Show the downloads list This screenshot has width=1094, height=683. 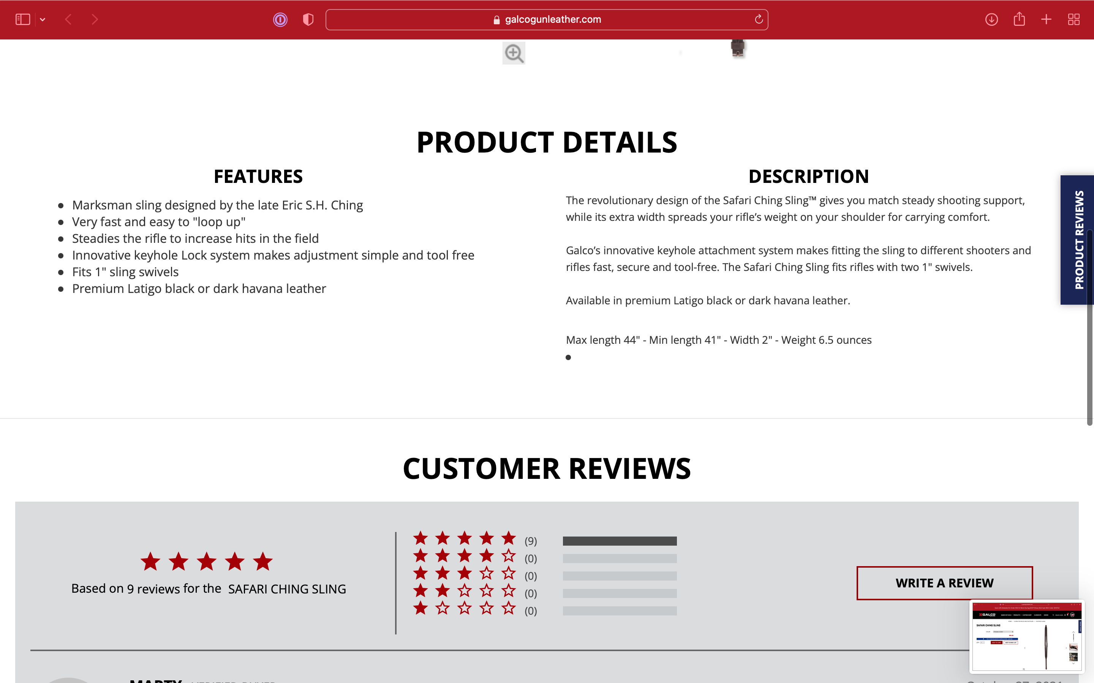(991, 19)
